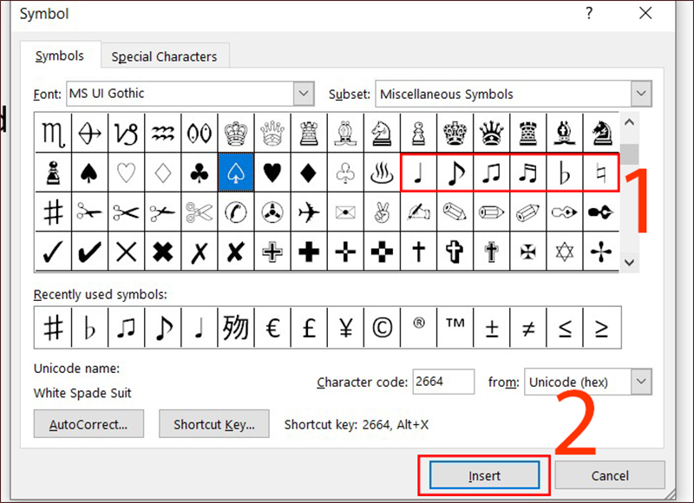Select the music sharp sign in grid
This screenshot has height=503, width=694.
(53, 212)
